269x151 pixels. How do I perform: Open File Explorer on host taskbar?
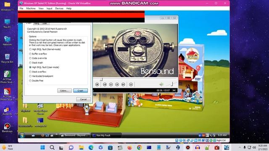tap(81, 147)
